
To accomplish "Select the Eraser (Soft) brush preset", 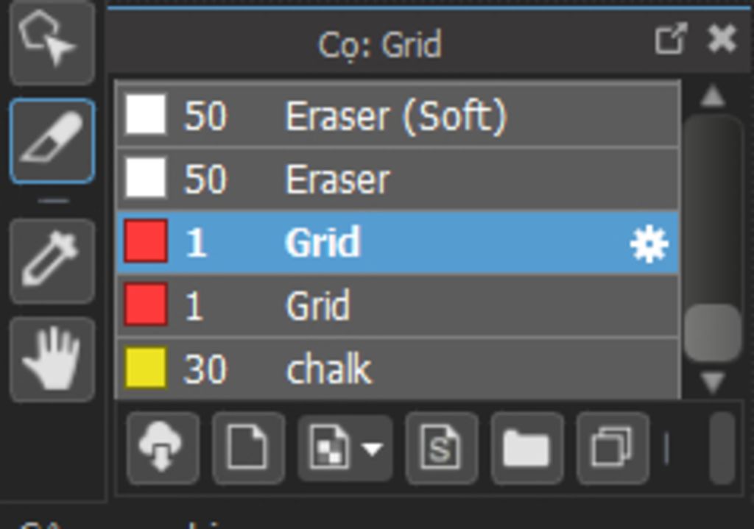I will pyautogui.click(x=396, y=116).
